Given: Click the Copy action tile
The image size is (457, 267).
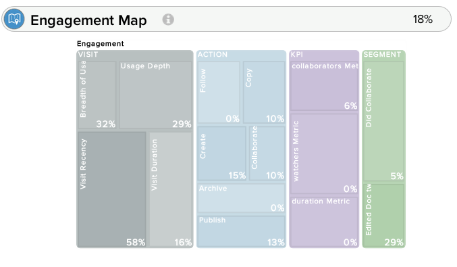Looking at the screenshot, I should 264,92.
